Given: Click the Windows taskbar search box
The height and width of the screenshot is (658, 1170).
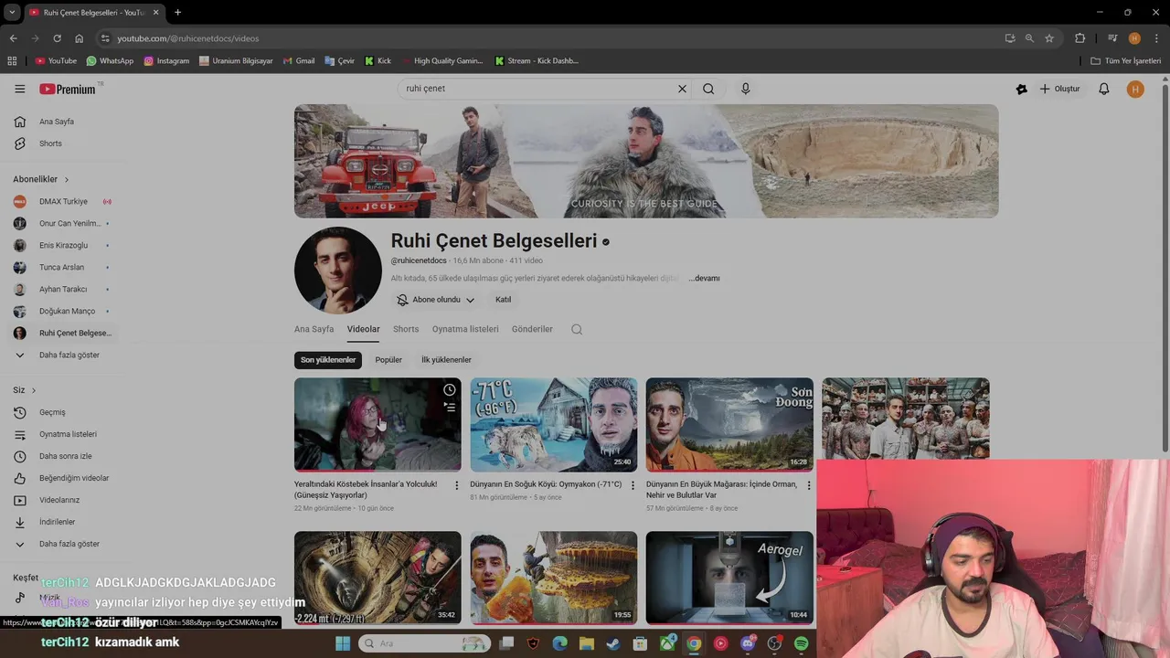Looking at the screenshot, I should point(425,643).
